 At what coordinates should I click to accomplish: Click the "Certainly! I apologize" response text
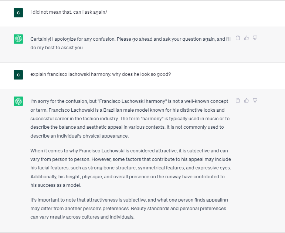click(x=130, y=39)
